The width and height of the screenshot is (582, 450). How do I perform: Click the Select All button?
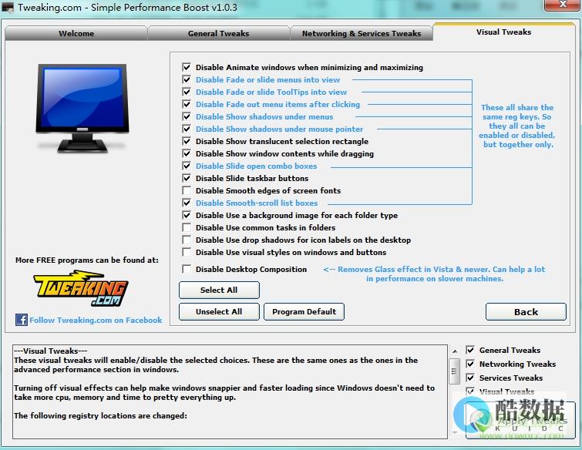219,290
